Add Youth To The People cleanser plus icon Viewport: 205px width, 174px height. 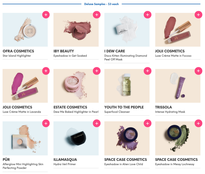(x=147, y=71)
